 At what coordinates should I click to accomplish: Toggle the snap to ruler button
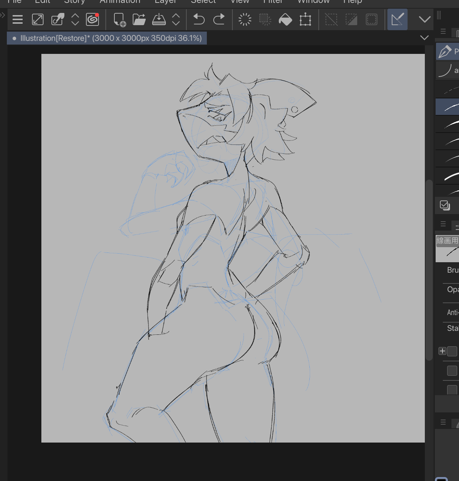397,19
